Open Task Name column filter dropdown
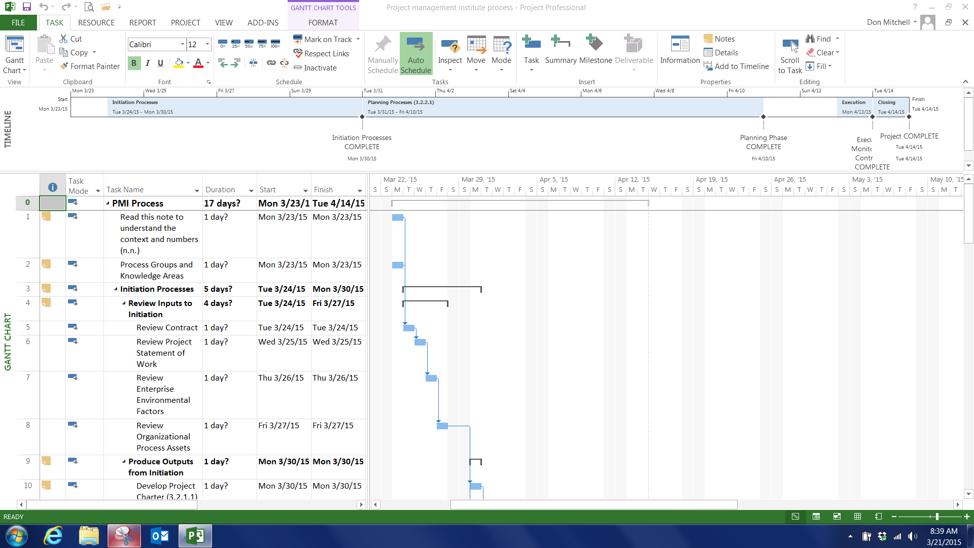The image size is (974, 548). pyautogui.click(x=197, y=191)
